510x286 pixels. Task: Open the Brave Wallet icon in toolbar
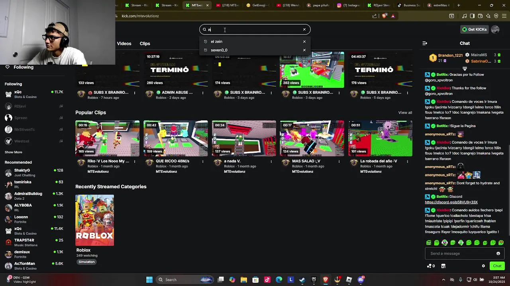[480, 16]
